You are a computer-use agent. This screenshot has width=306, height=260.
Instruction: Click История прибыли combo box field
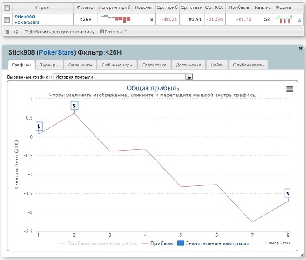coord(123,77)
